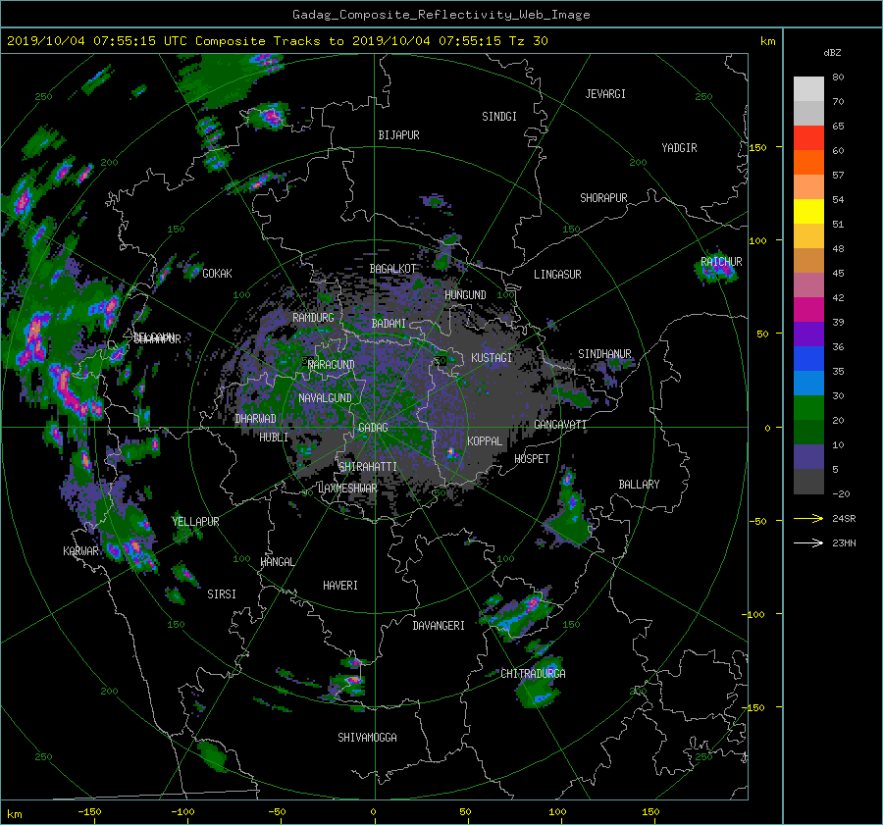
Task: Pick the dark gray 5 dBZ swatch
Action: tap(808, 482)
